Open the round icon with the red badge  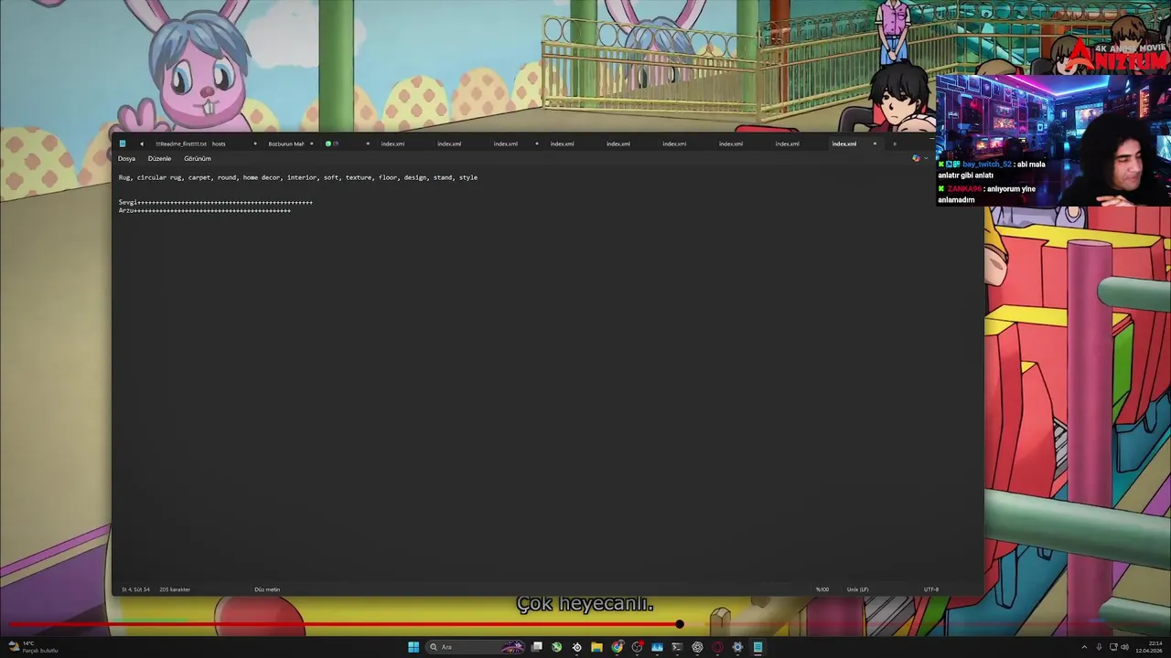(x=638, y=647)
